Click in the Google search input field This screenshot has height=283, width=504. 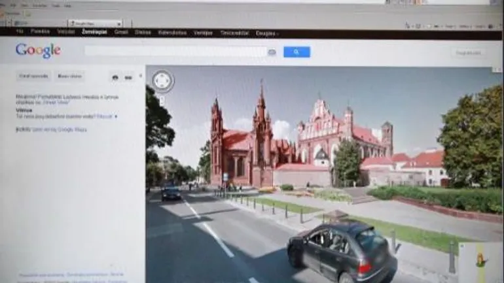(x=175, y=52)
